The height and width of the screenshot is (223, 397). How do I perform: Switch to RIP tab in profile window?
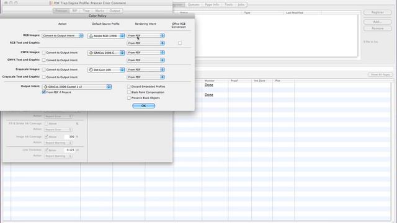tap(74, 11)
